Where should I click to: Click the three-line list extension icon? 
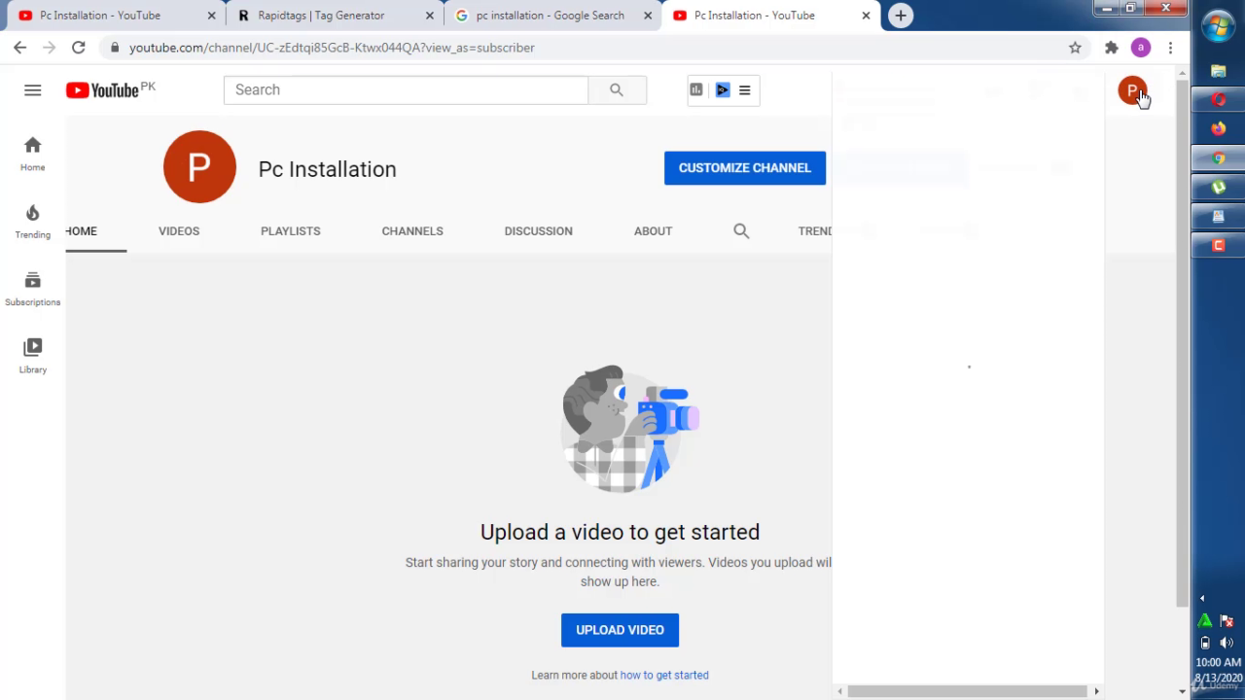[x=745, y=90]
